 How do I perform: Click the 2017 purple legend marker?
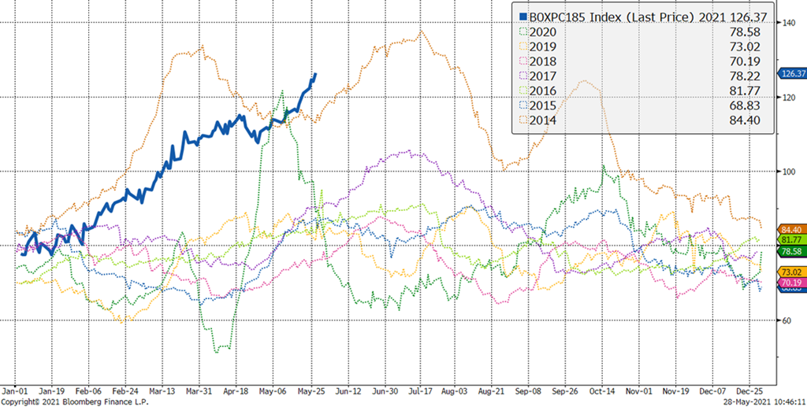[x=521, y=76]
